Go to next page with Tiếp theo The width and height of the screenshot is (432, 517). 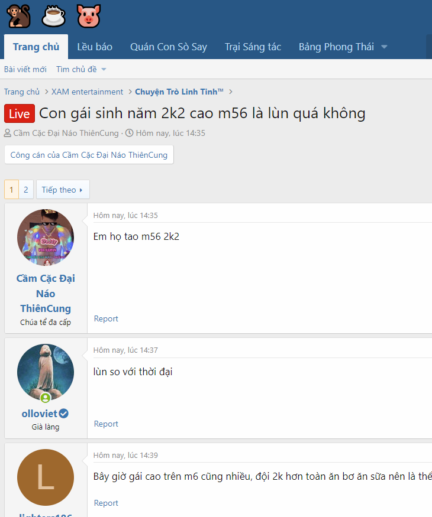click(x=63, y=190)
